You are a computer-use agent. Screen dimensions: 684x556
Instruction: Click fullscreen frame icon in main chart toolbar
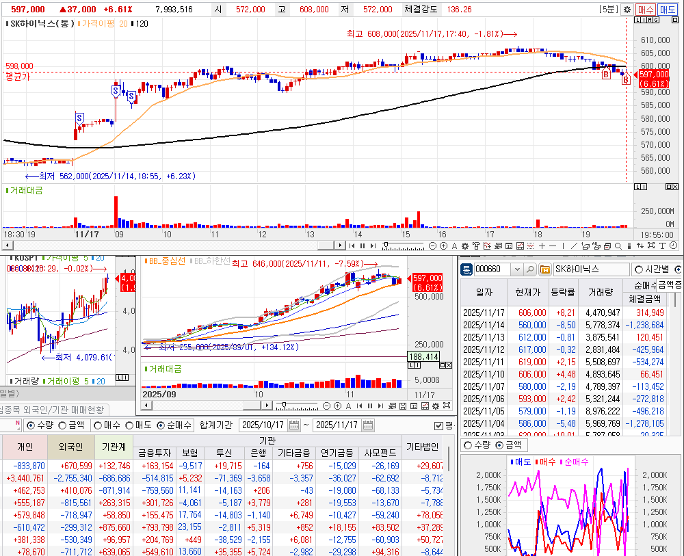tap(651, 246)
